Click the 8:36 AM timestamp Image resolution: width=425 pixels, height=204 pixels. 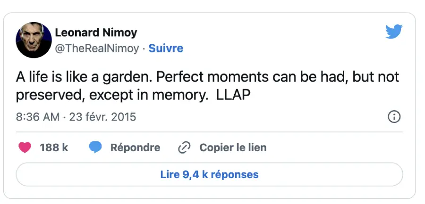point(38,117)
